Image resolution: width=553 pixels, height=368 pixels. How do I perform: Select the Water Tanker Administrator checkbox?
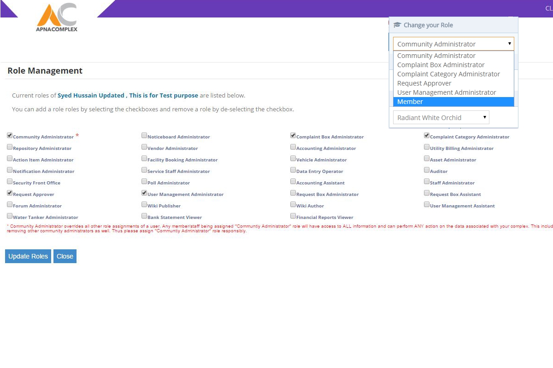[x=10, y=216]
